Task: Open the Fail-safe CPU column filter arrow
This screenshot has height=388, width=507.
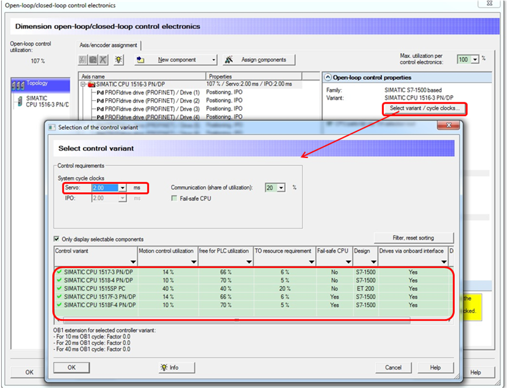Action: pyautogui.click(x=348, y=261)
